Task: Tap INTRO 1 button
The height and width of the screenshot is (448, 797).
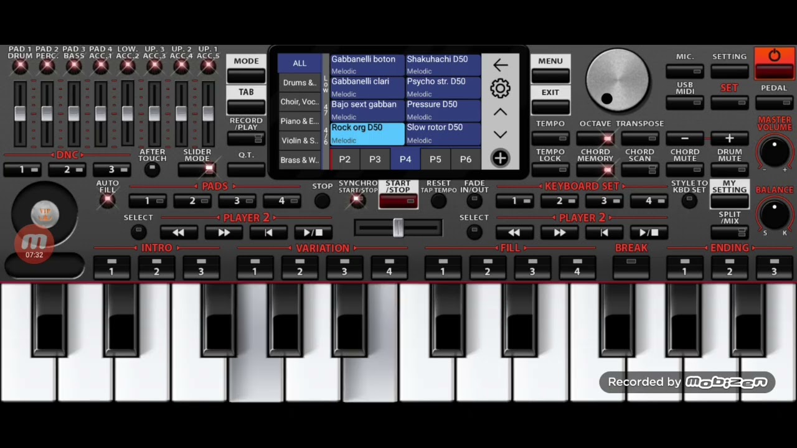Action: tap(111, 266)
